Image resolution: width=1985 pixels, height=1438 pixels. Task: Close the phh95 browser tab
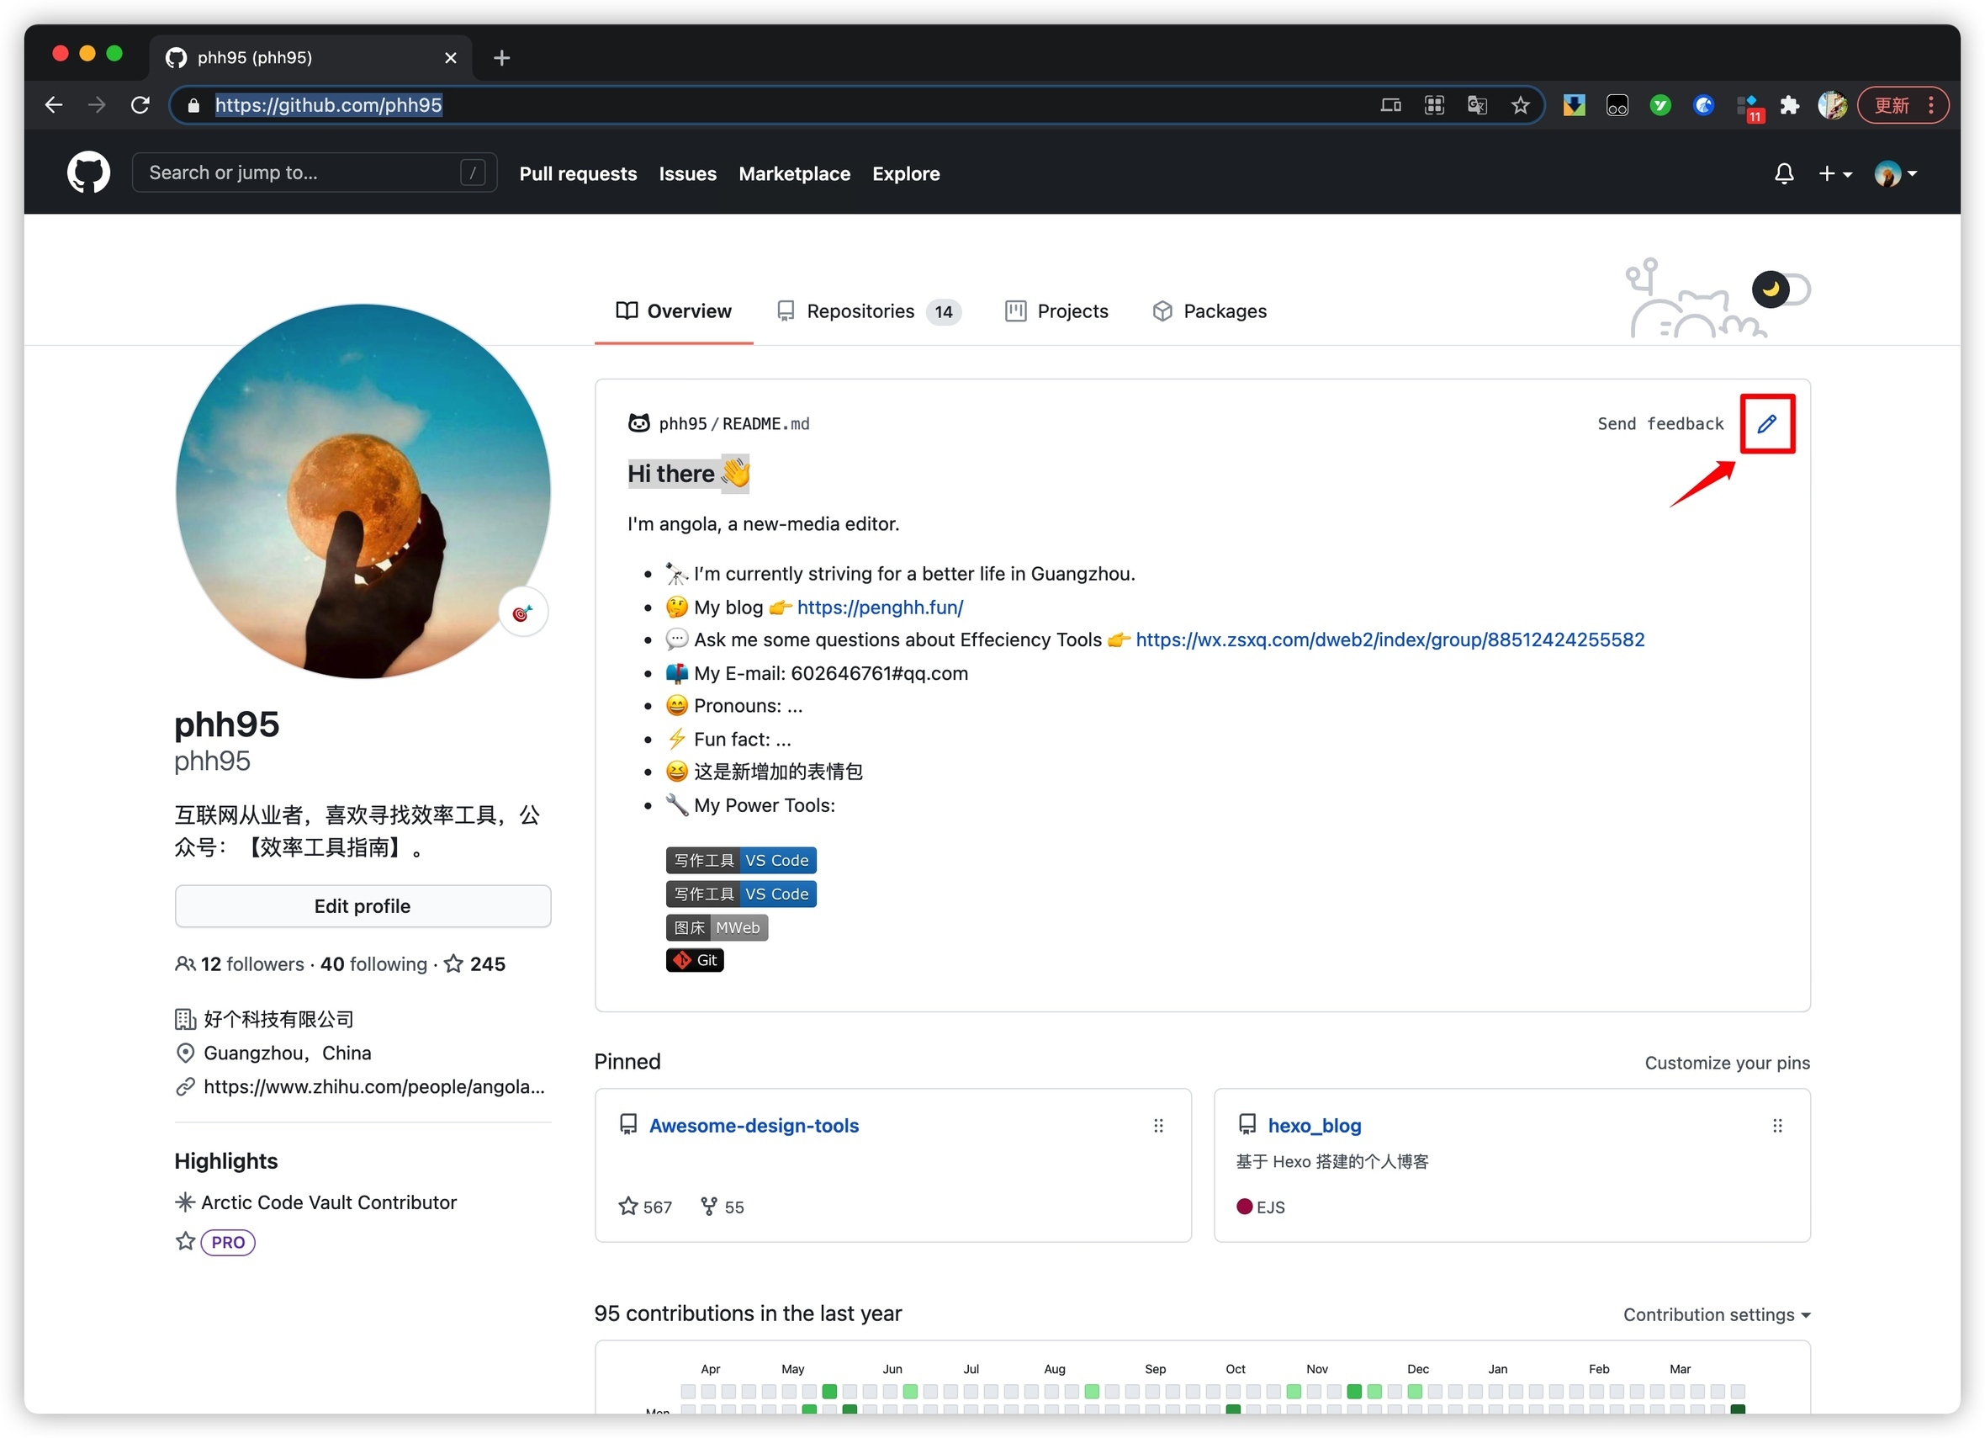coord(451,58)
